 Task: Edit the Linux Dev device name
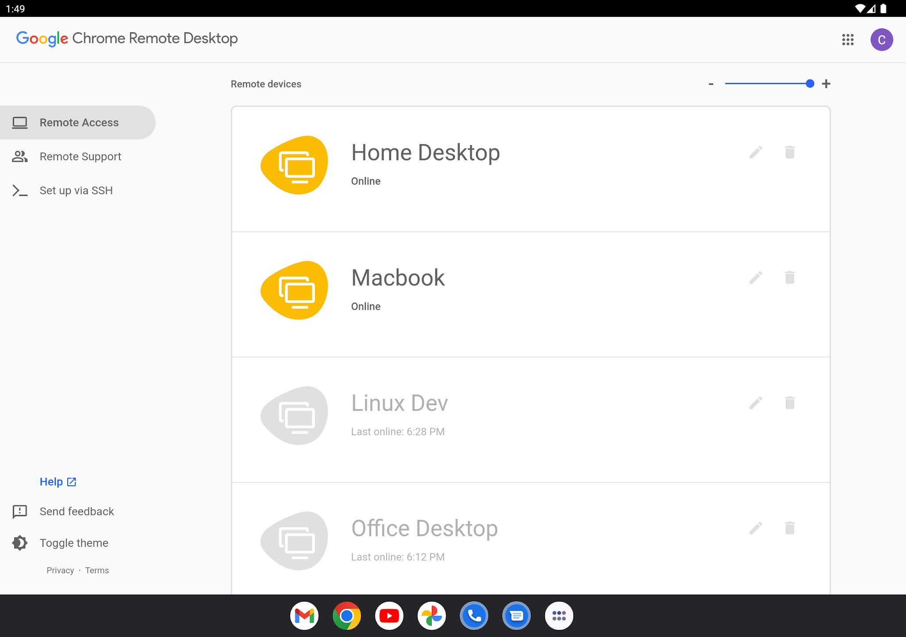coord(756,403)
